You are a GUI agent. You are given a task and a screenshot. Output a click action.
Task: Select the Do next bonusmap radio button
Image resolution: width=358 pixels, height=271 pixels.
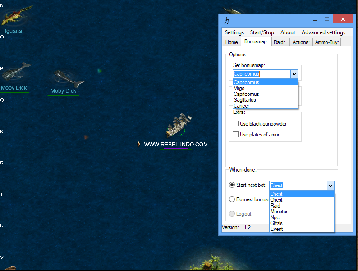[x=232, y=199]
